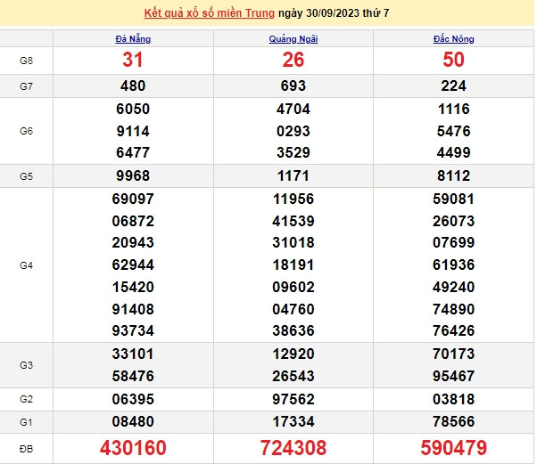The height and width of the screenshot is (464, 537).
Task: Select the G4 row label
Action: (26, 265)
